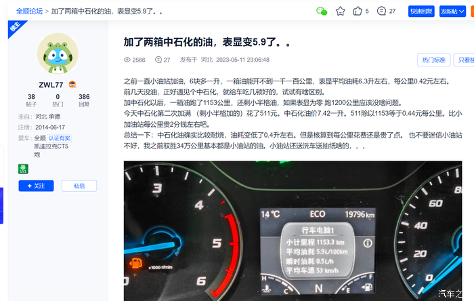Open the 38 帖子 count

tap(31, 100)
